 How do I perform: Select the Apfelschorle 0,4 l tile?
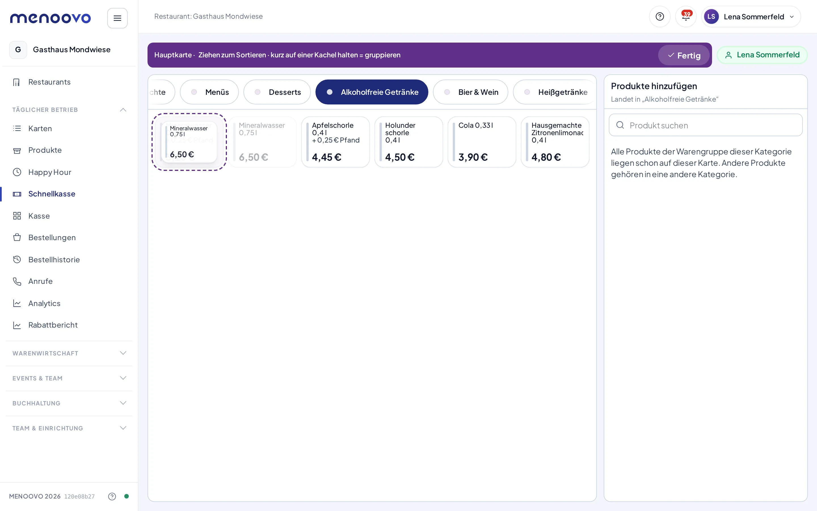(x=336, y=142)
